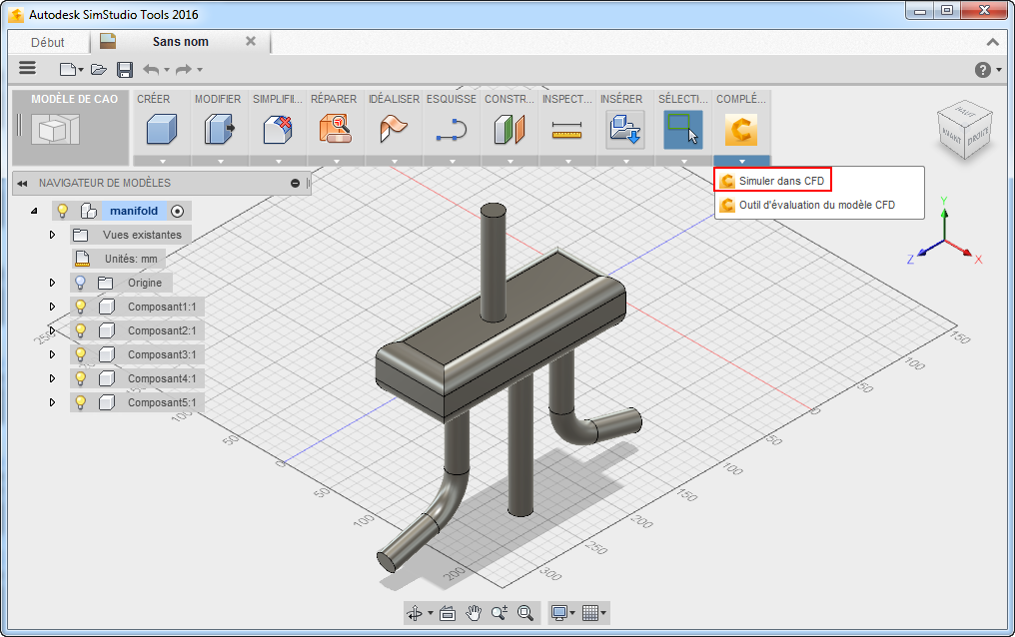The width and height of the screenshot is (1015, 637).
Task: Select the Réparer tool icon
Action: tap(336, 129)
